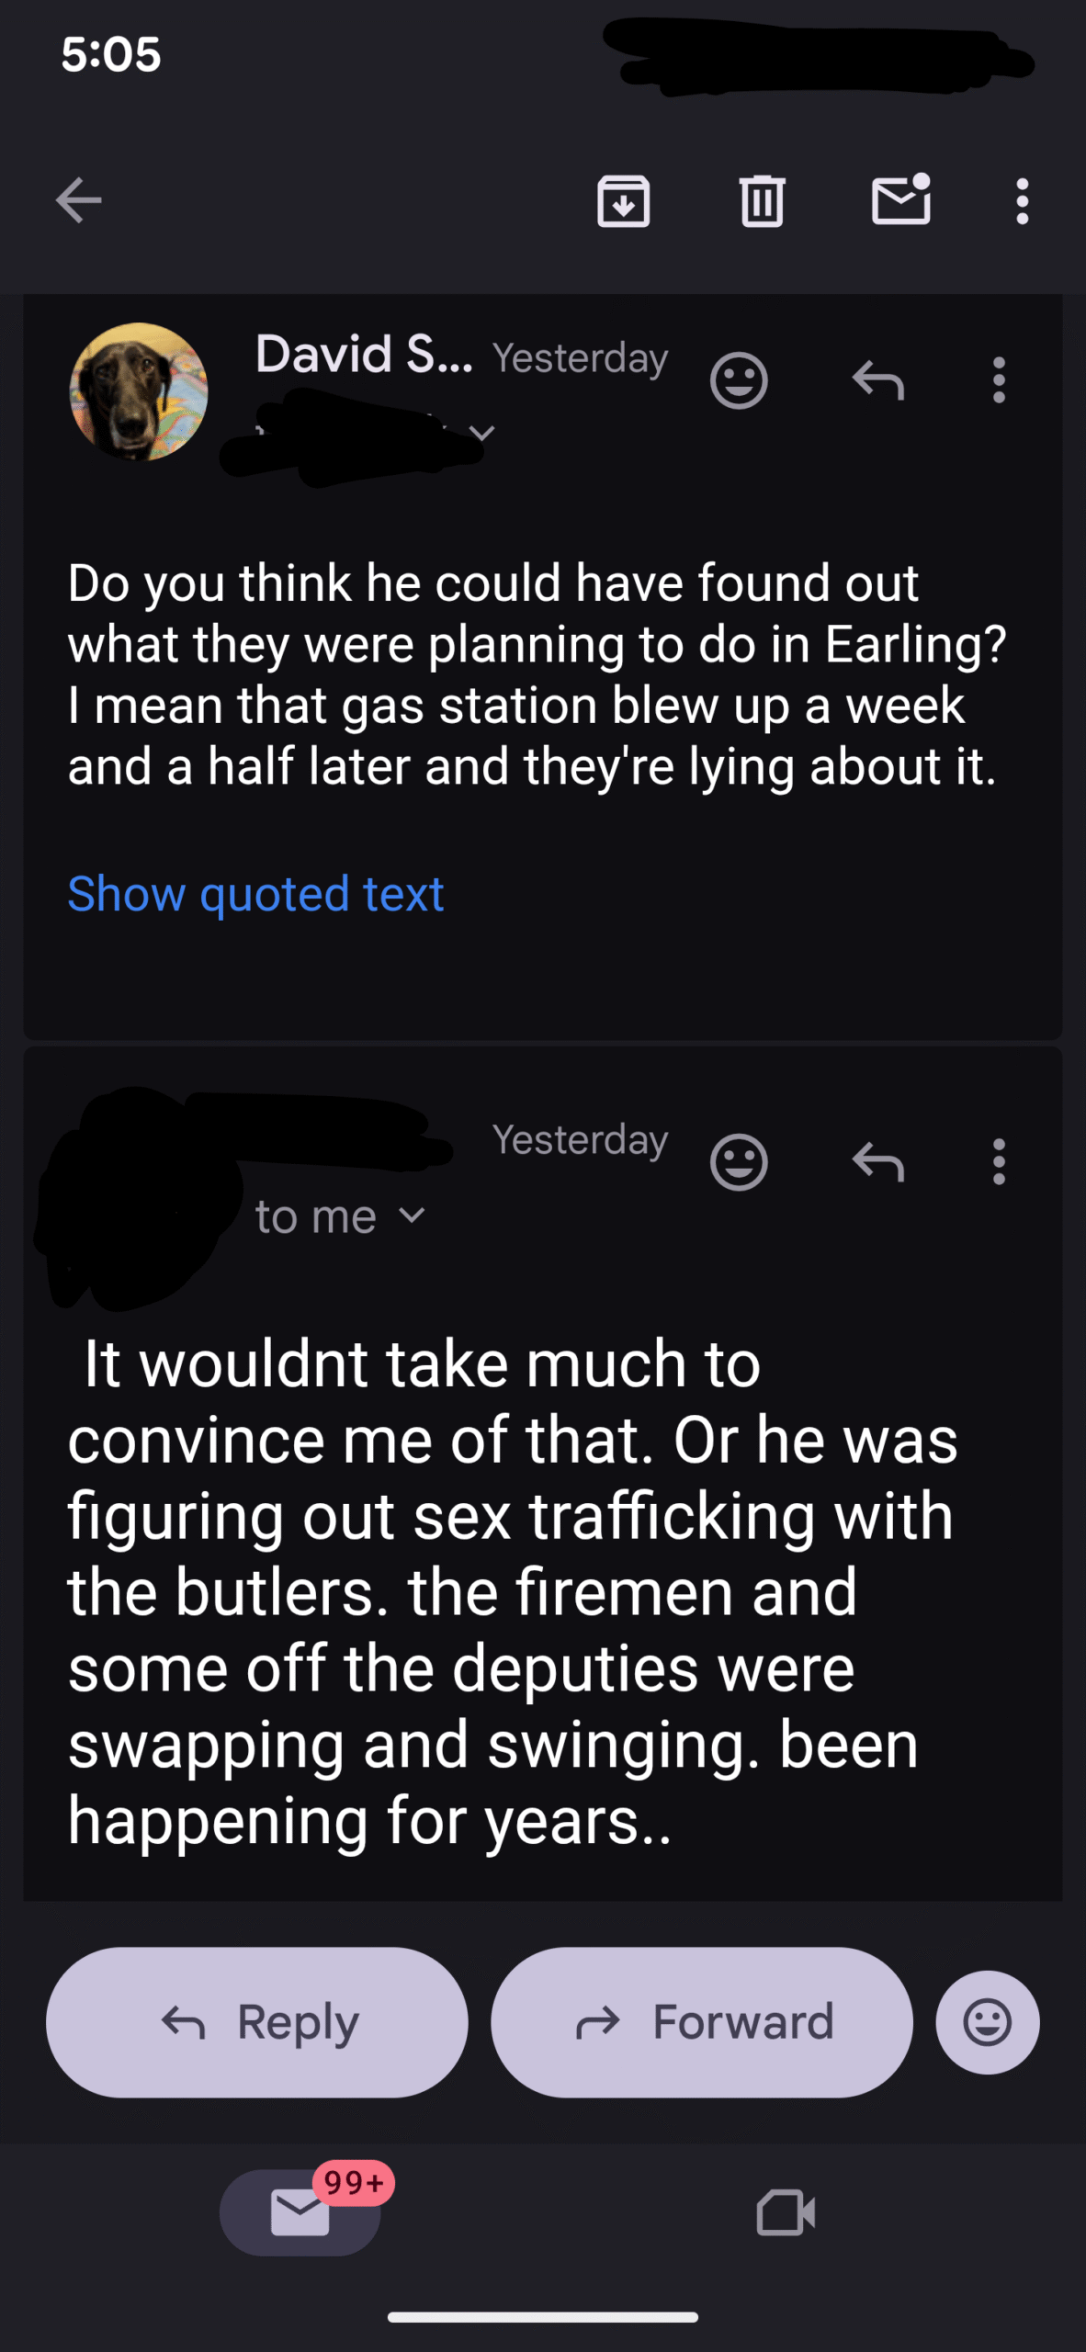Open conversation overflow menu at top
Image resolution: width=1086 pixels, height=2352 pixels.
[x=1022, y=200]
